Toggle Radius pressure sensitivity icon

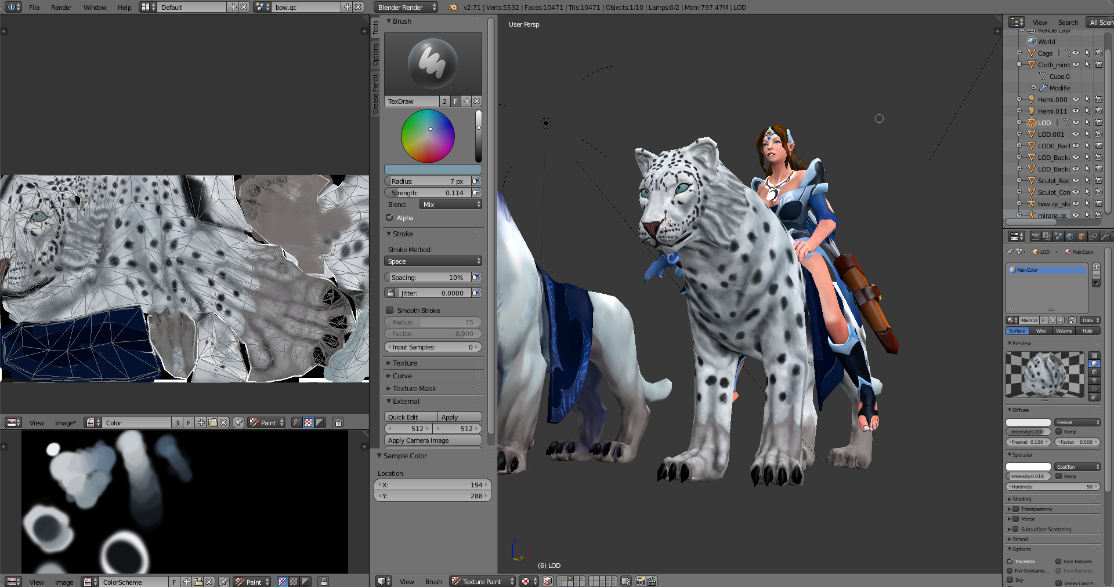tap(476, 181)
